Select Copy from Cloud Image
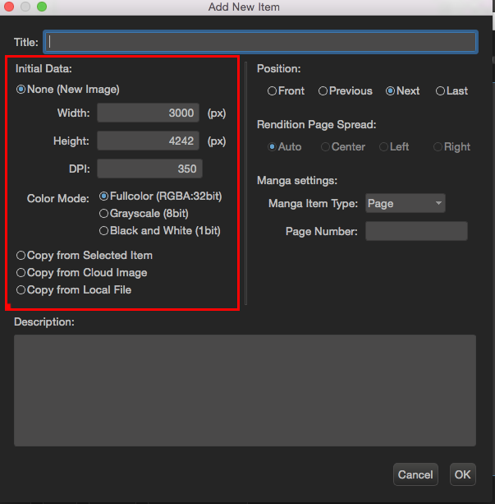 [82, 273]
